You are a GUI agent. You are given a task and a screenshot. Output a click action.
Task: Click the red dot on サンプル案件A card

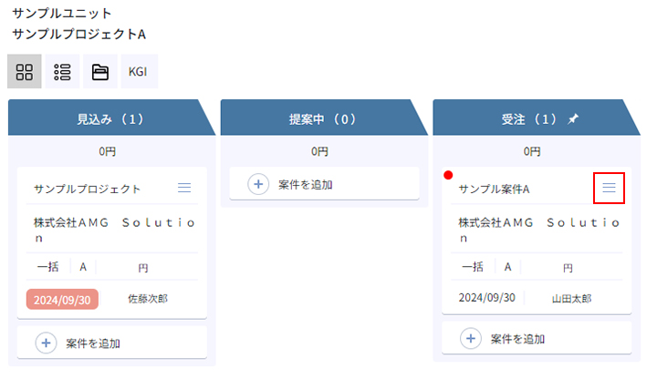(x=448, y=175)
